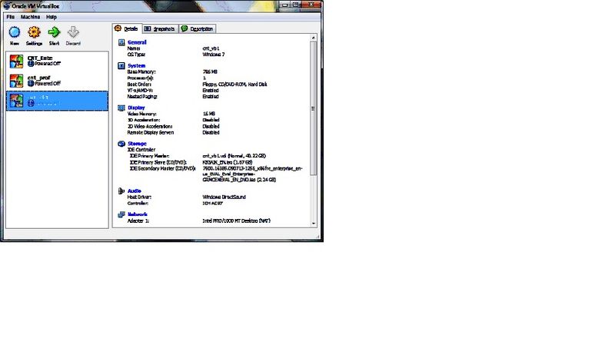Image resolution: width=615 pixels, height=345 pixels.
Task: Open Settings gear icon in toolbar
Action: 34,32
